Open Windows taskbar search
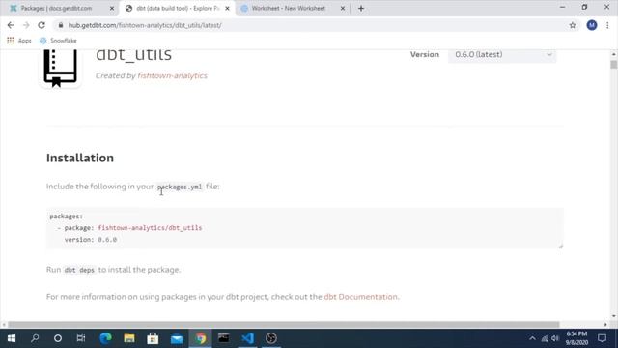Viewport: 618px width, 348px height. click(35, 338)
